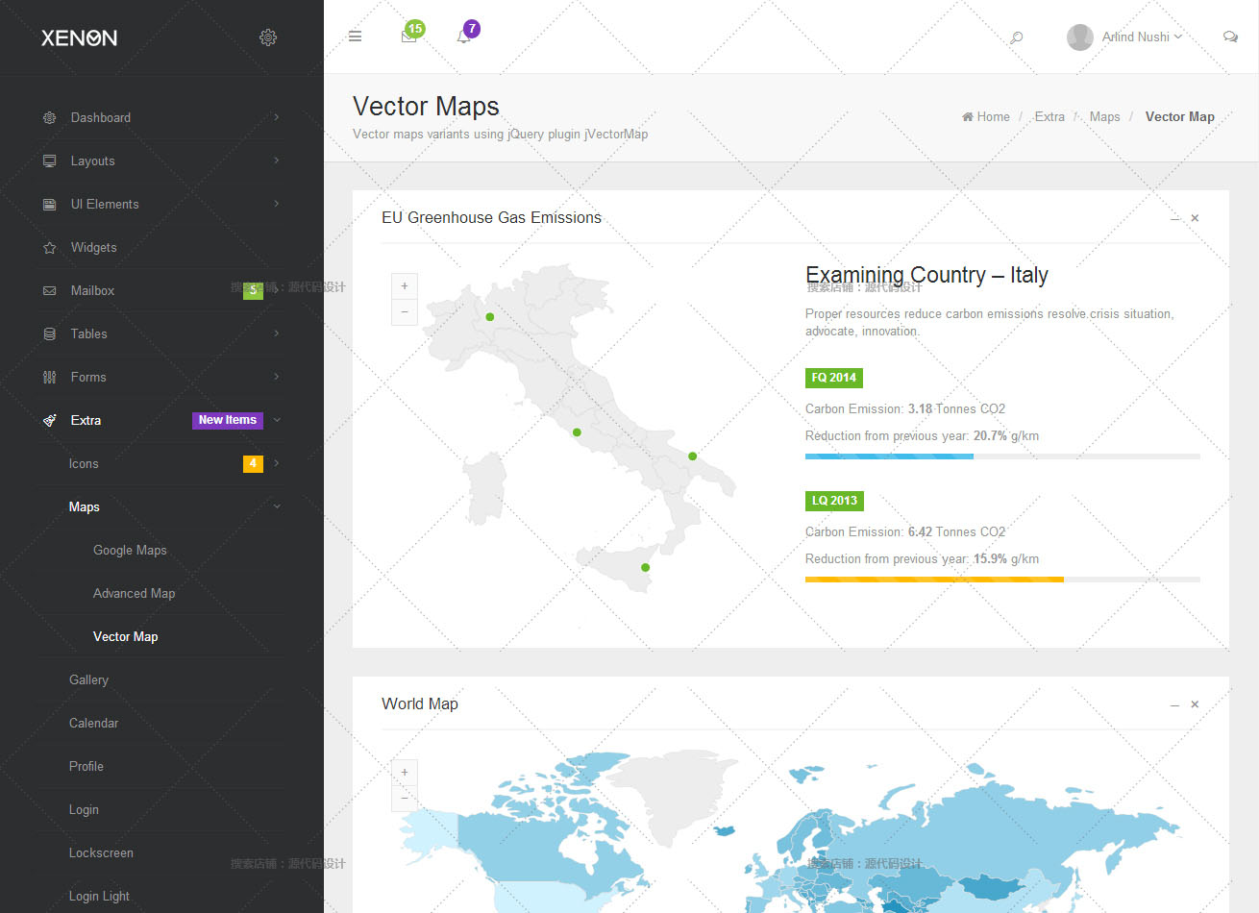Open the mail inbox with 15 badge
1259x913 pixels.
(x=409, y=37)
